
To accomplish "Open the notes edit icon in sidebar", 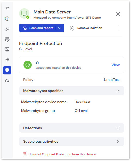I will pyautogui.click(x=7, y=39).
